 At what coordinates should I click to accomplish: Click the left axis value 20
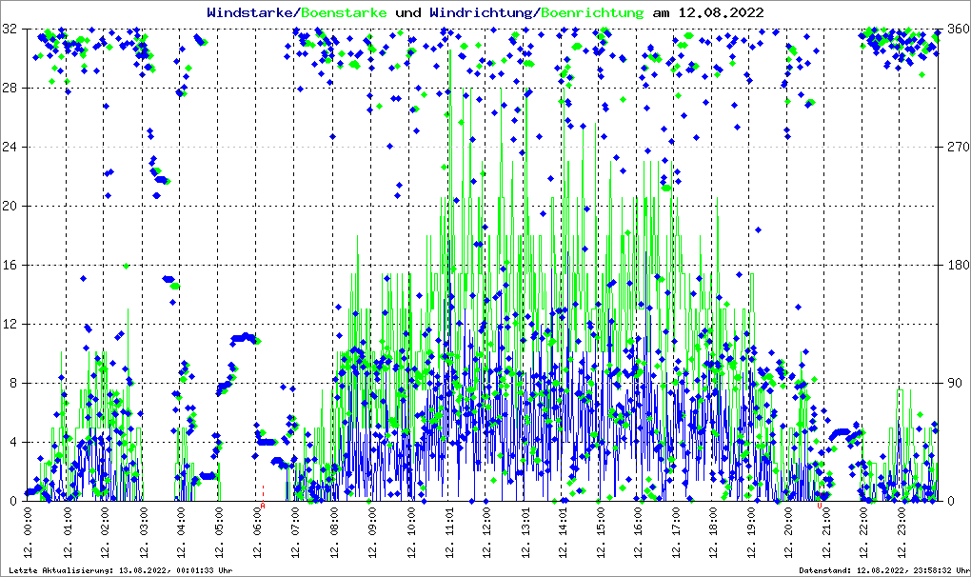11,207
